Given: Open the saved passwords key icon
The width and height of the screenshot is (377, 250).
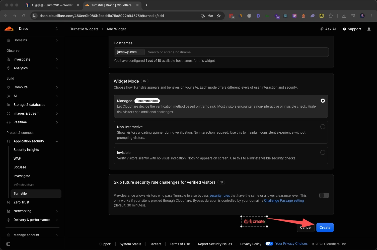Looking at the screenshot, I should tap(211, 16).
